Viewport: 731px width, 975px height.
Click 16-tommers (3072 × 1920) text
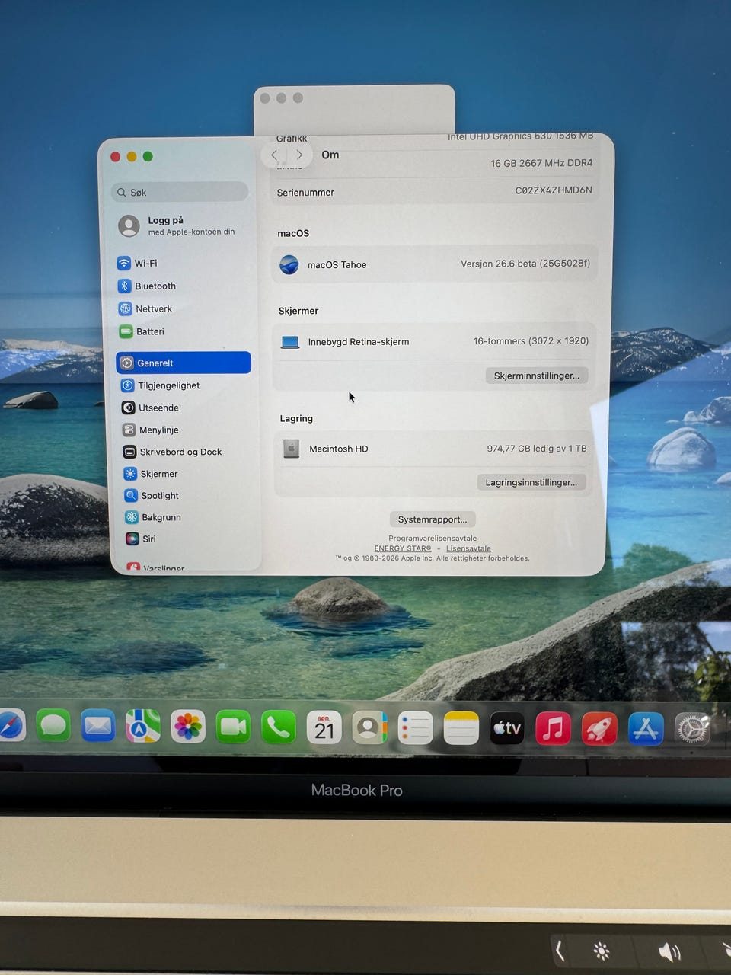click(x=531, y=341)
